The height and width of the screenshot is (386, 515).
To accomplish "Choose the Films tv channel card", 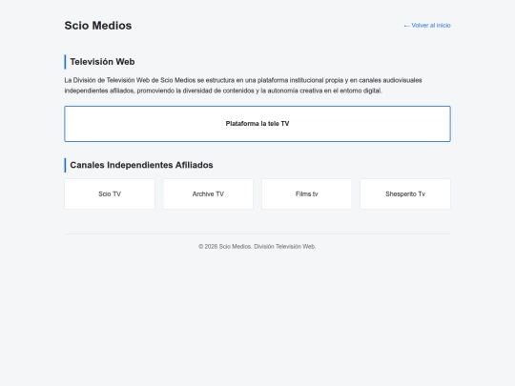I will (x=307, y=194).
